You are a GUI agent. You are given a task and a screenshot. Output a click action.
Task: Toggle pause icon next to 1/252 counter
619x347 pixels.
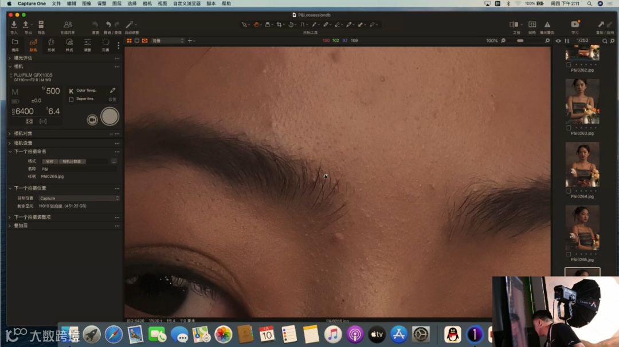click(x=567, y=41)
